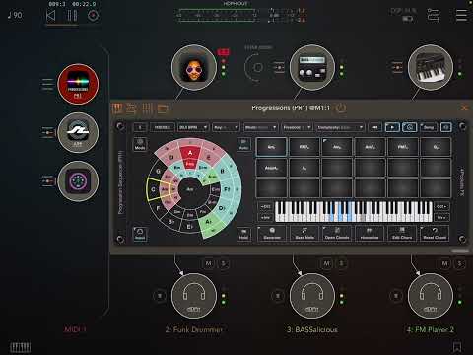Viewport: 473px width, 355px height.
Task: Open the -Oct control right of piano
Action: [441, 207]
